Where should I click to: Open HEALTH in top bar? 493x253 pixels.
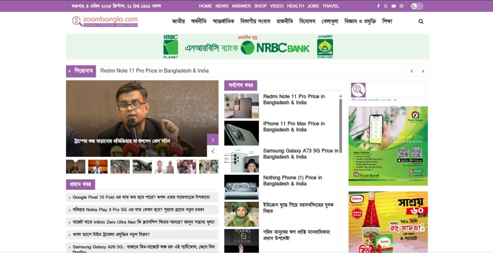coord(295,6)
